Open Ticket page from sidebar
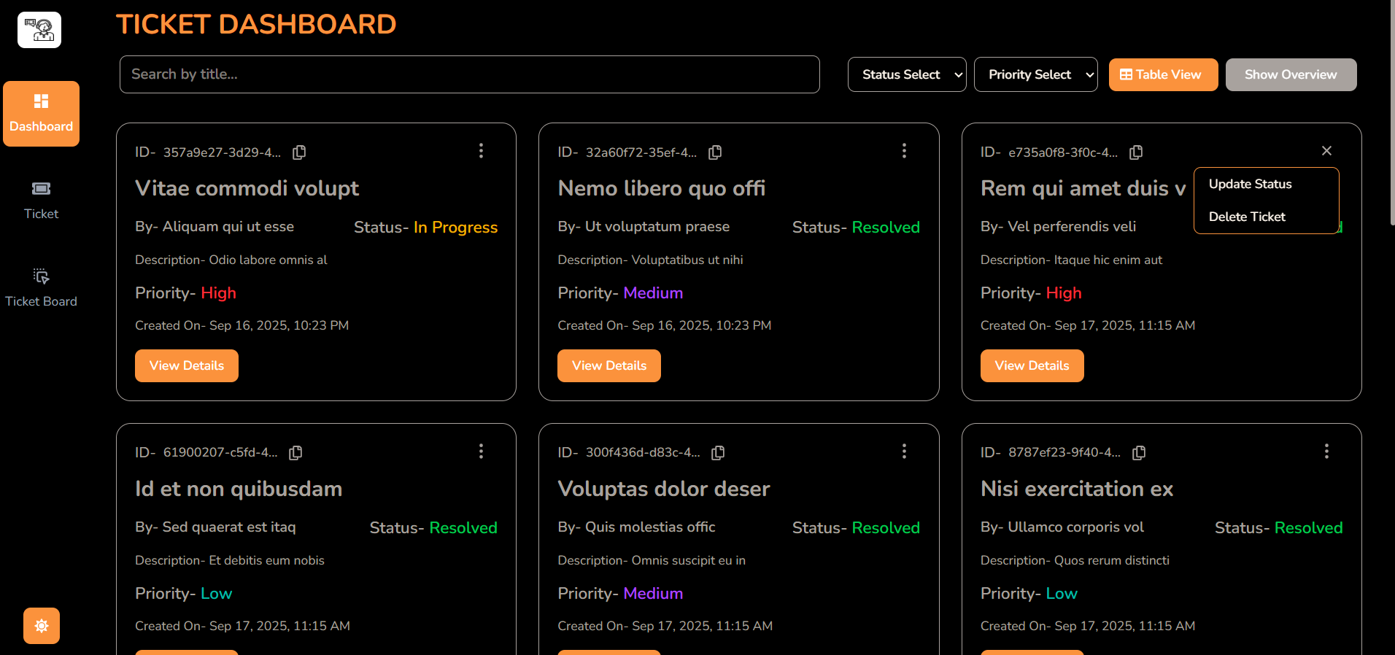The image size is (1395, 655). coord(41,200)
